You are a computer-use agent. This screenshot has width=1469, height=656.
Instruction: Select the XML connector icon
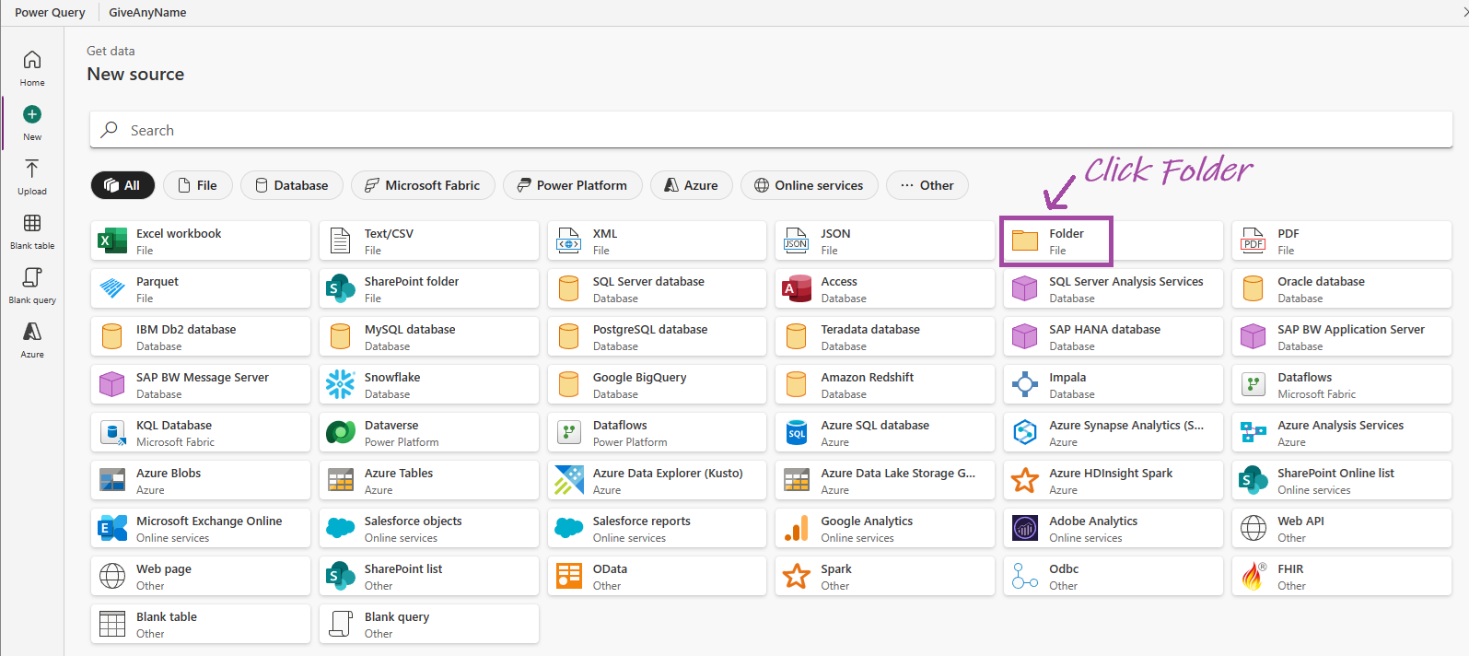pyautogui.click(x=569, y=241)
